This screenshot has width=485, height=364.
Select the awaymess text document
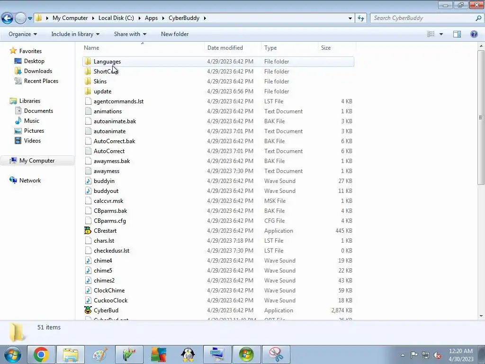tap(107, 171)
